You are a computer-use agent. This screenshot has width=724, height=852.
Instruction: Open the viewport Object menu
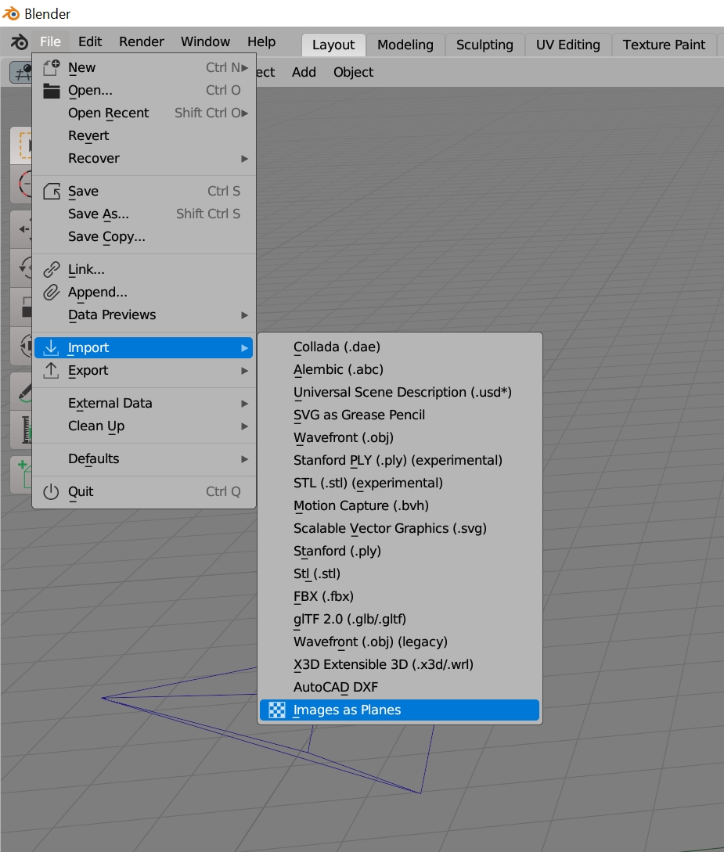pyautogui.click(x=353, y=72)
